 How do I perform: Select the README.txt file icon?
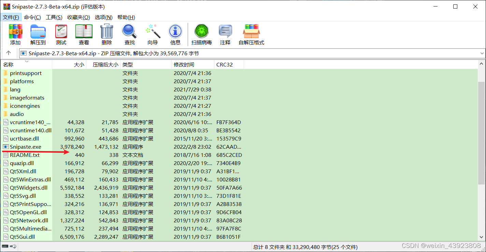pos(5,155)
